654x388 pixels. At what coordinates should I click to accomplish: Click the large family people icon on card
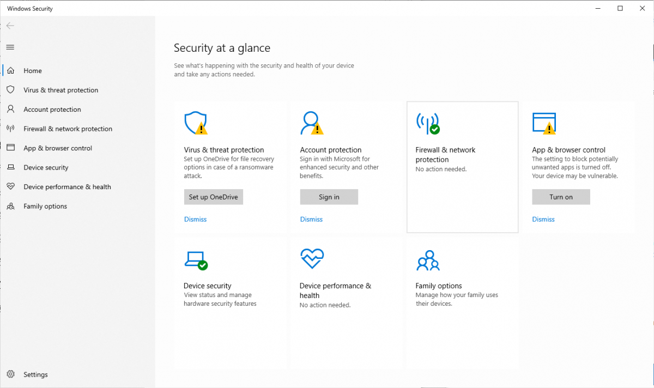click(428, 260)
